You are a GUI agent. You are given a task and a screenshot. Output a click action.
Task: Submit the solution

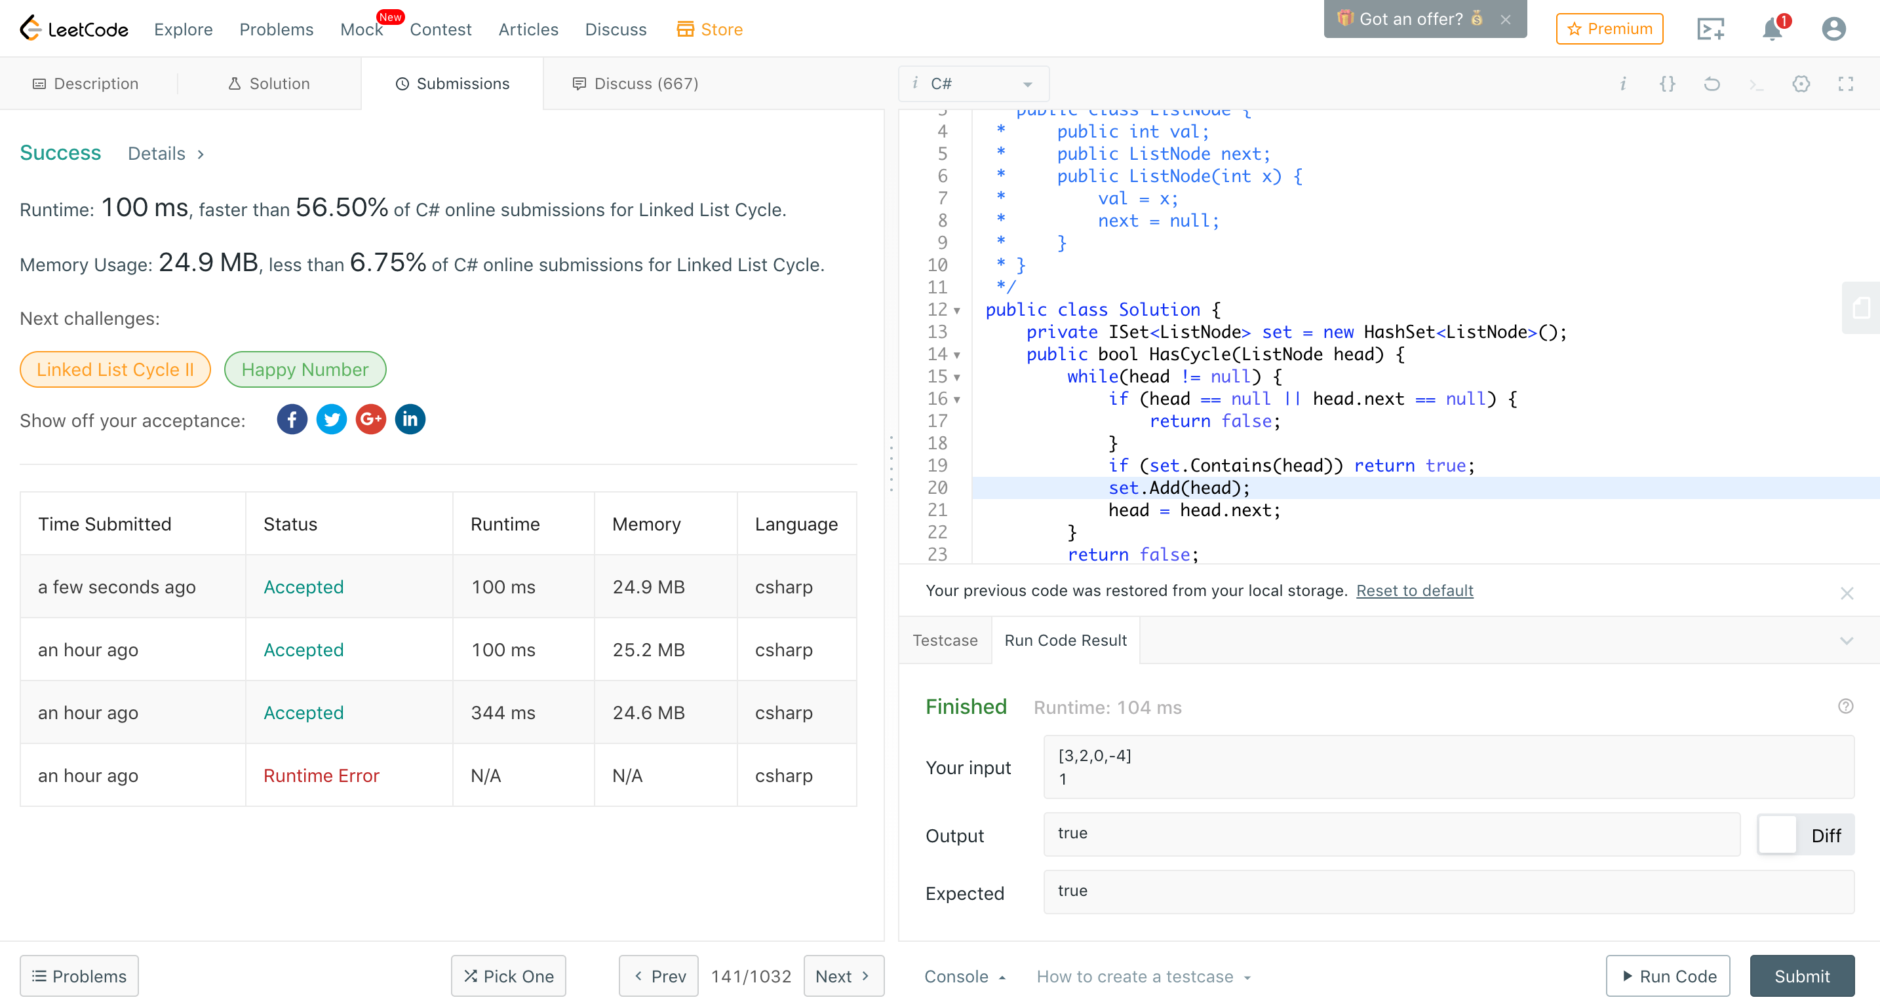tap(1802, 976)
